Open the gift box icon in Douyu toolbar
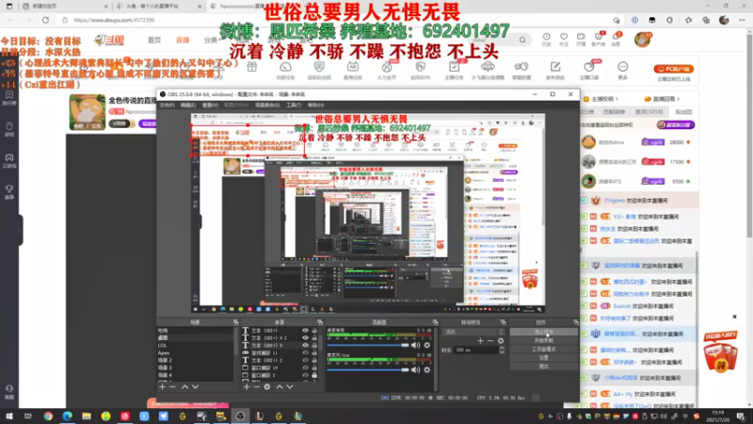Image resolution: width=753 pixels, height=424 pixels. coord(252,67)
